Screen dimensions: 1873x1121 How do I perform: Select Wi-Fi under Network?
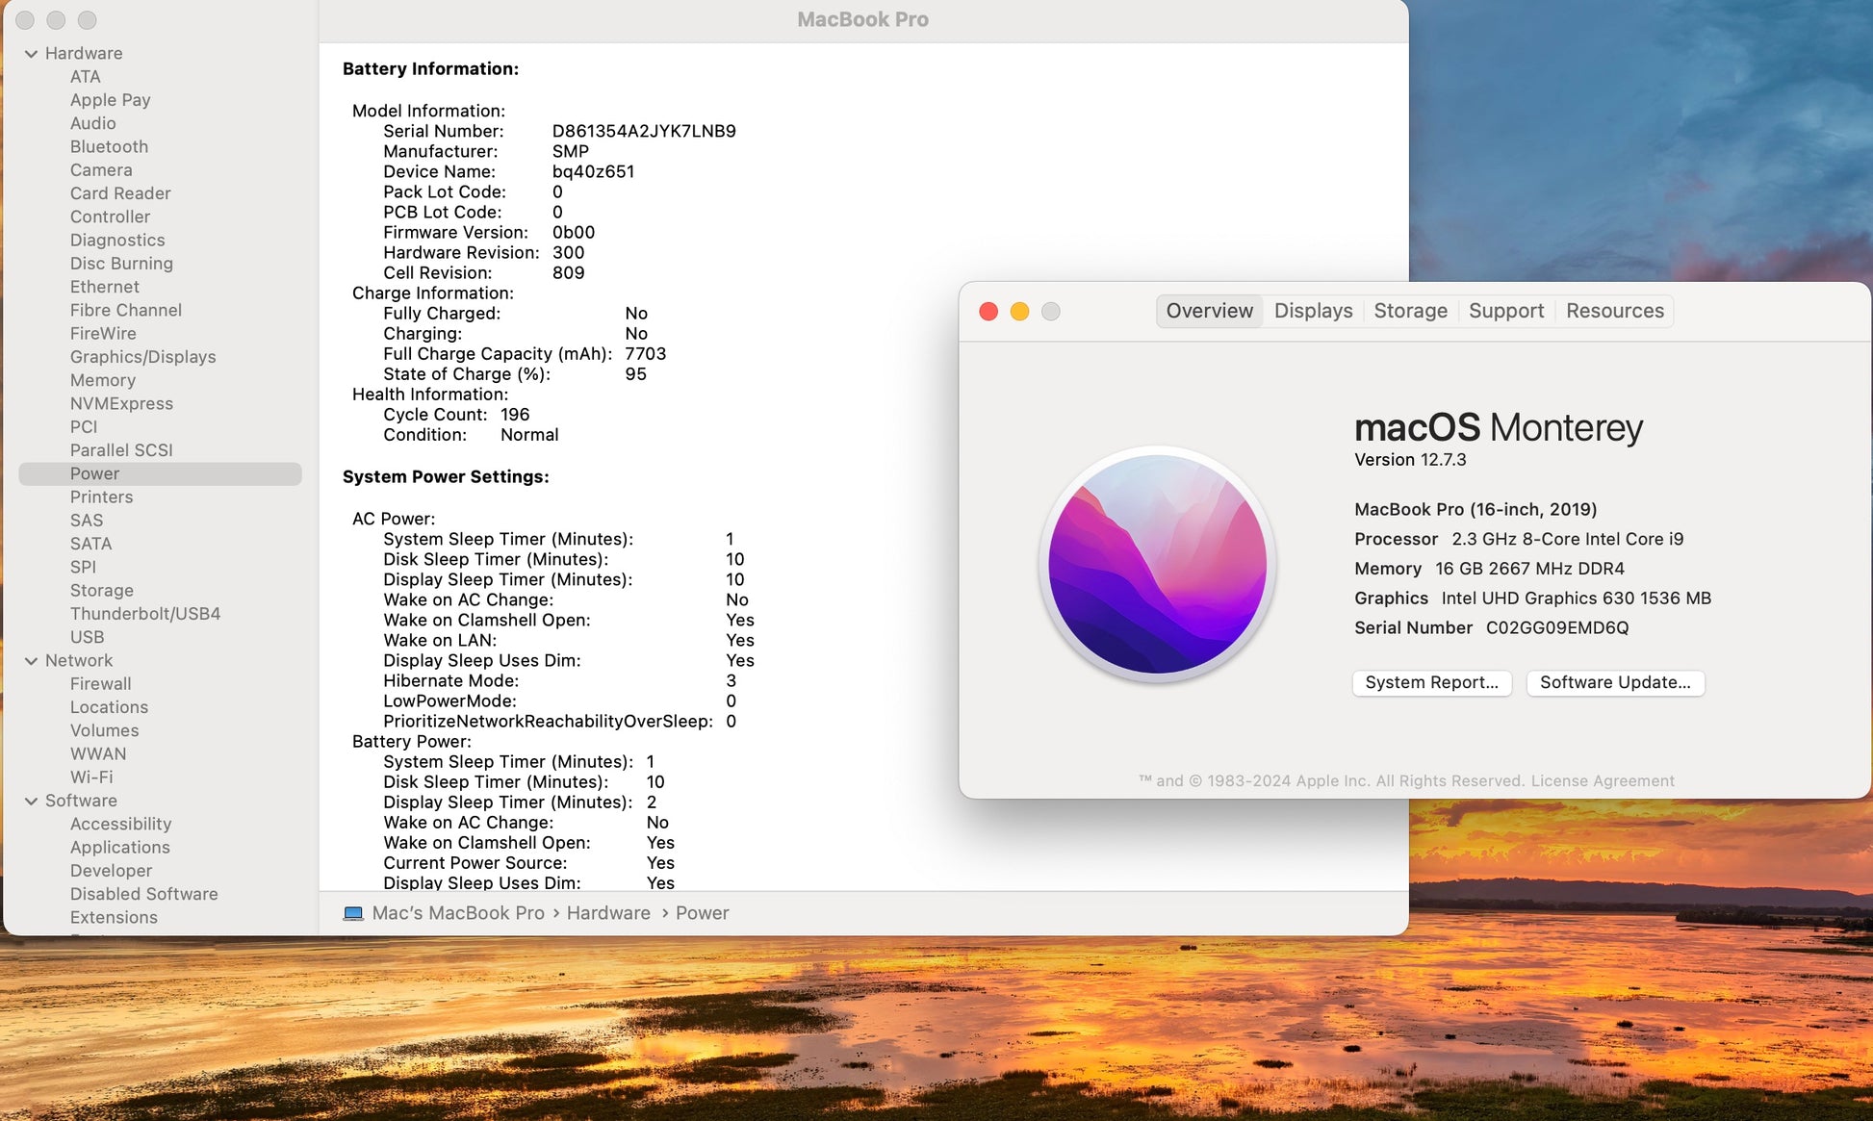click(x=91, y=777)
